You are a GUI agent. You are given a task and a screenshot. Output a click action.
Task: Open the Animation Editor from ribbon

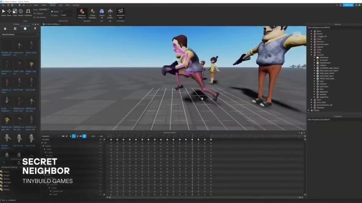coord(120,14)
